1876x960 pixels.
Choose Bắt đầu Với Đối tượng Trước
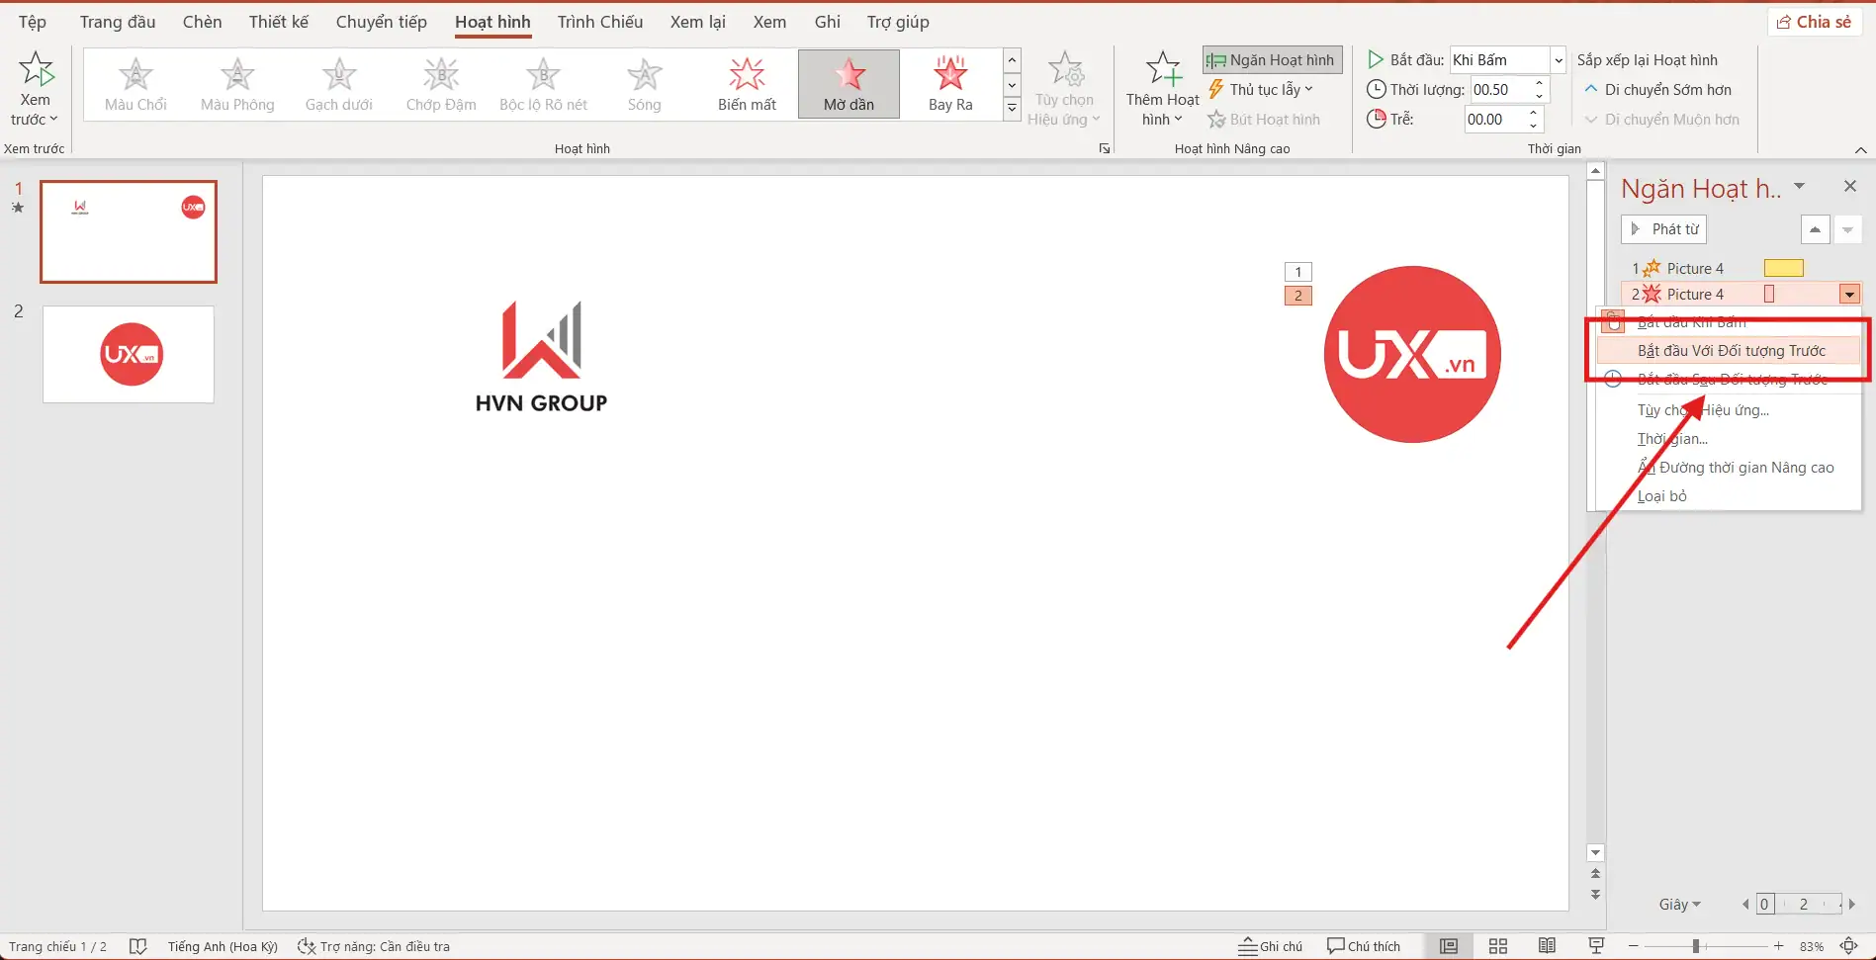[1731, 351]
